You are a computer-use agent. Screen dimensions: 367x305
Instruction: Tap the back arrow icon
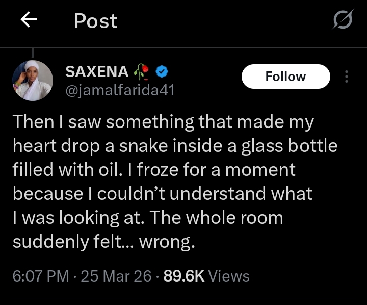(29, 20)
